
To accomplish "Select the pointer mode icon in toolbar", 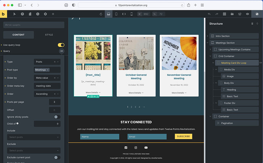I will (14, 14).
